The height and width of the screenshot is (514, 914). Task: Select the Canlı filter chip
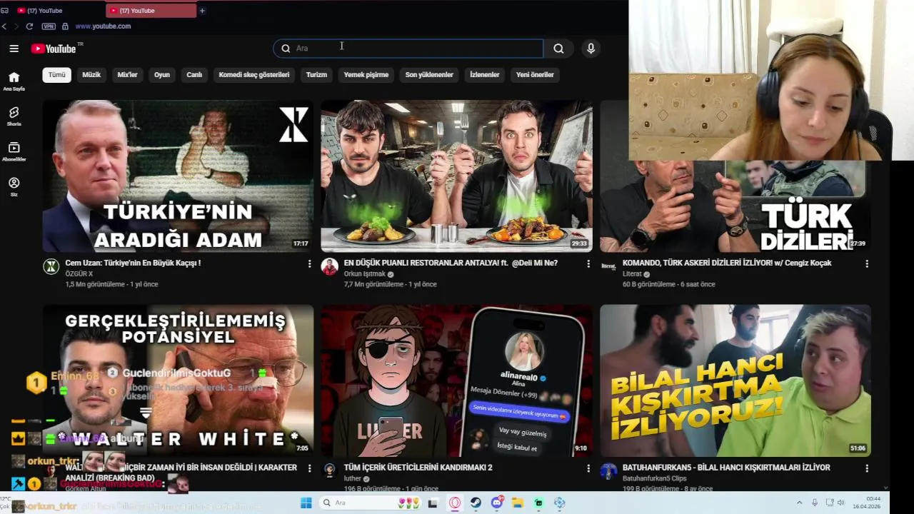coord(194,75)
